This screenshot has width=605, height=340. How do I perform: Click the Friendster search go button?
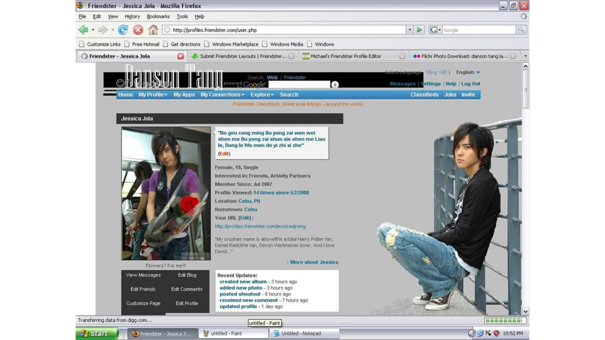[x=335, y=85]
